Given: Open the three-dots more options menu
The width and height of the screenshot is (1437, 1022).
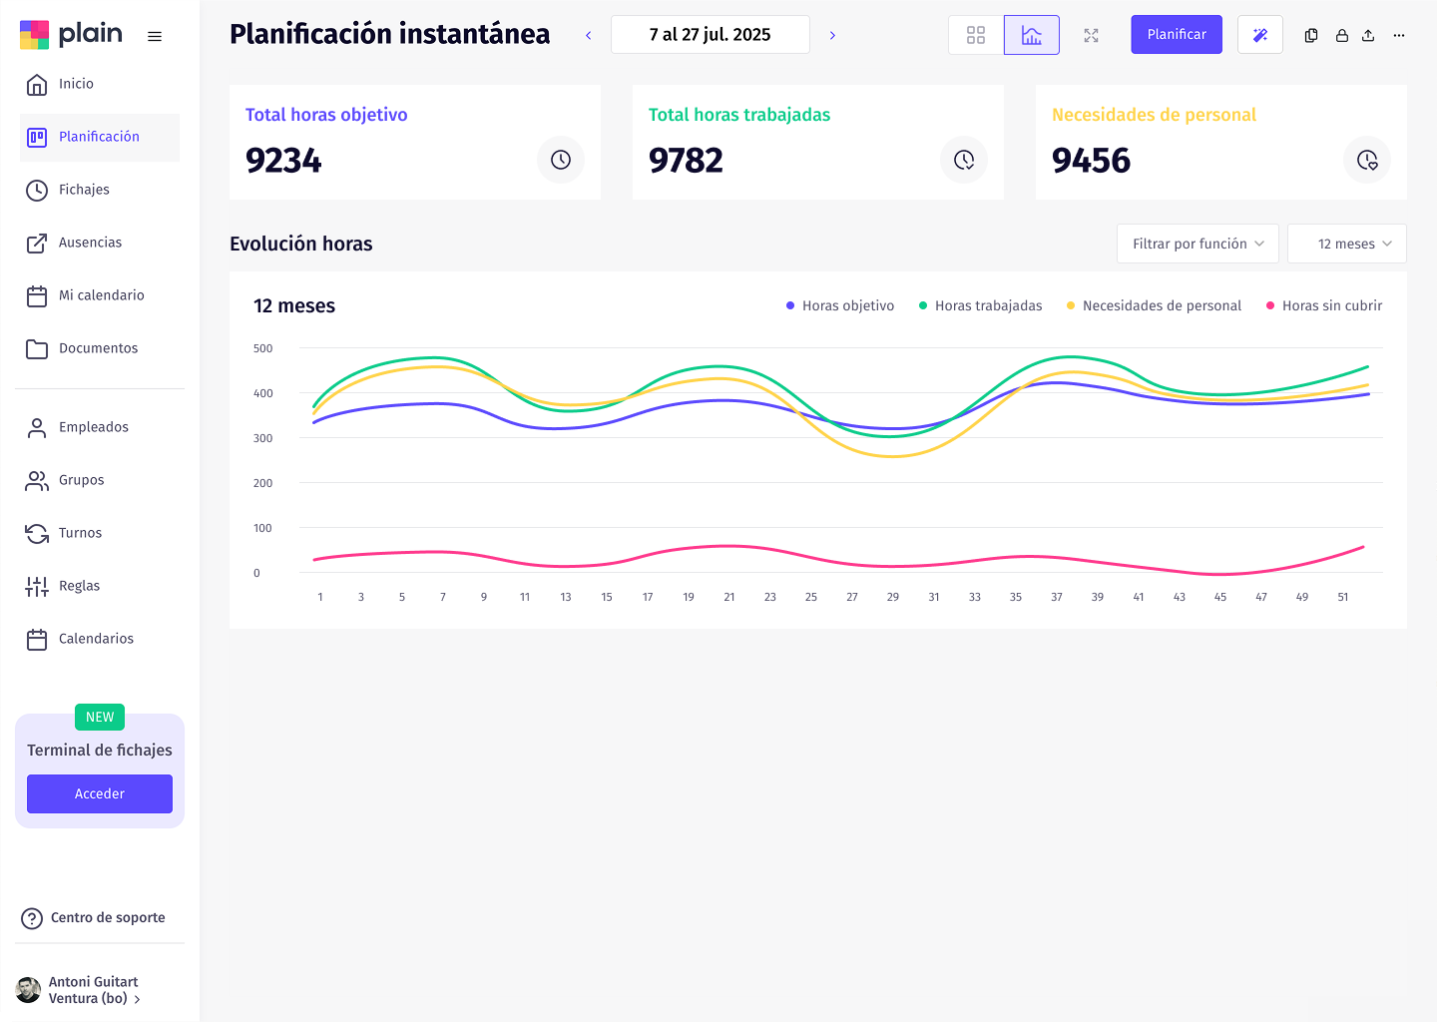Looking at the screenshot, I should click(x=1399, y=35).
